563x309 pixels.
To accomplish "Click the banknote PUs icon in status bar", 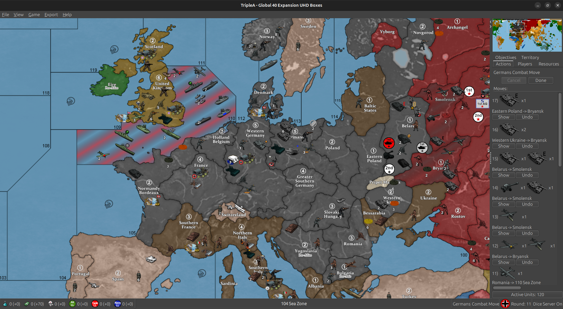I will 26,304.
